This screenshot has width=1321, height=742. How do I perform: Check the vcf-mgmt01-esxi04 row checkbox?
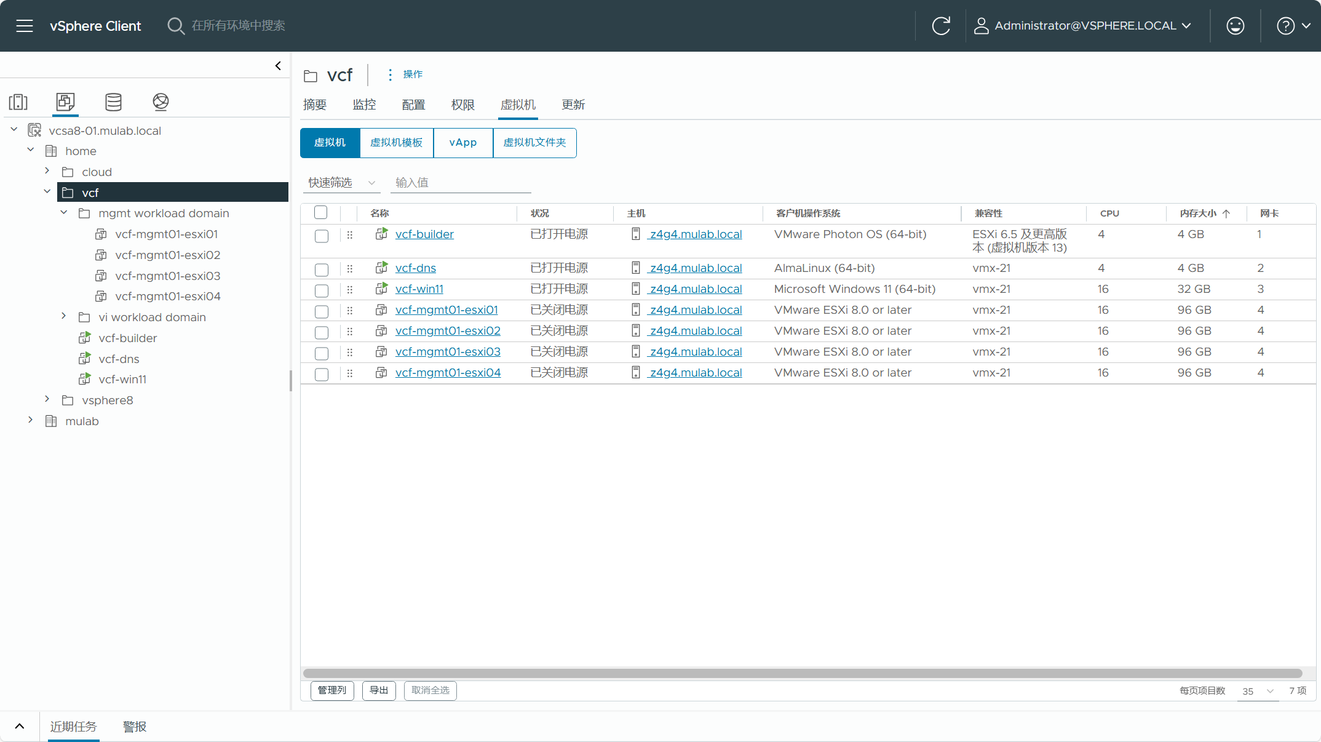322,374
